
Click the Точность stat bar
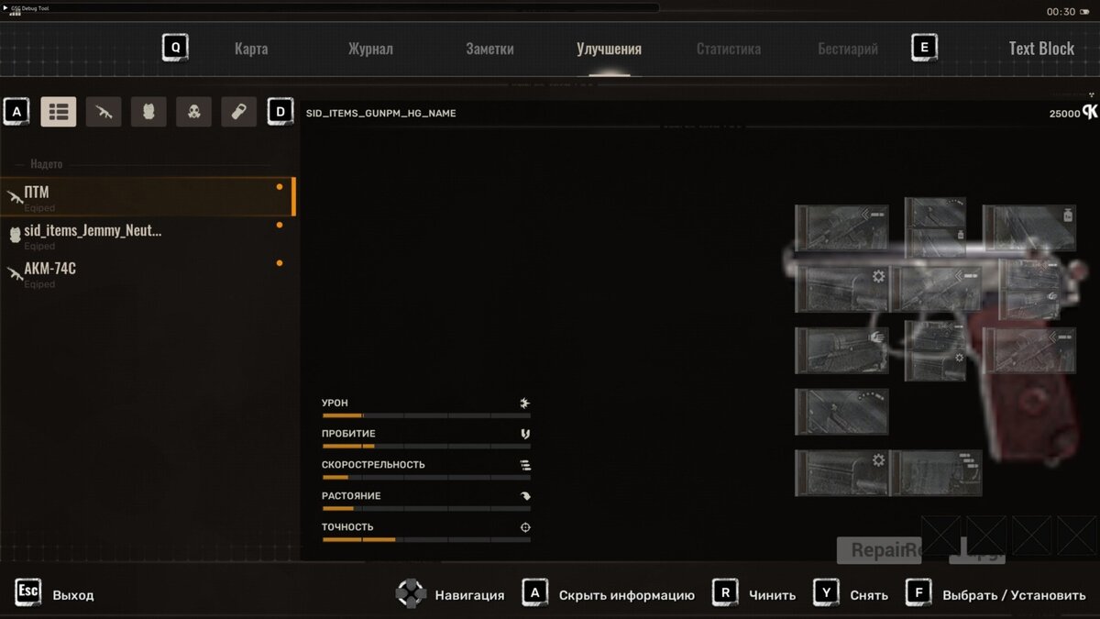click(x=426, y=540)
